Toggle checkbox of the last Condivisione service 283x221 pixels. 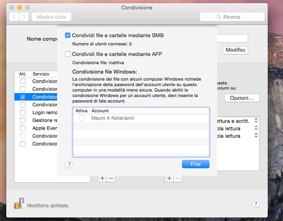point(23,144)
